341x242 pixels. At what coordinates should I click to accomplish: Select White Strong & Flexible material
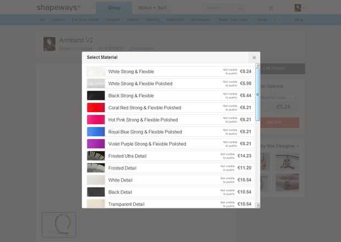tap(170, 71)
